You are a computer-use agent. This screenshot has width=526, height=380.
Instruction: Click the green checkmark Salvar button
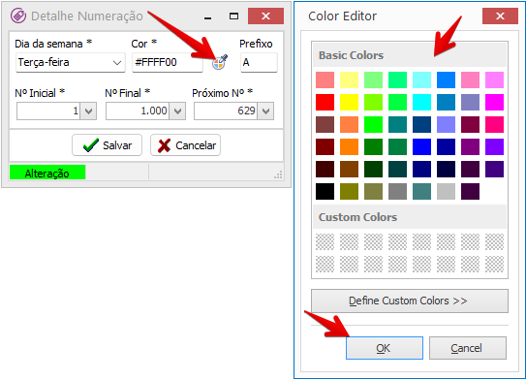click(x=107, y=145)
